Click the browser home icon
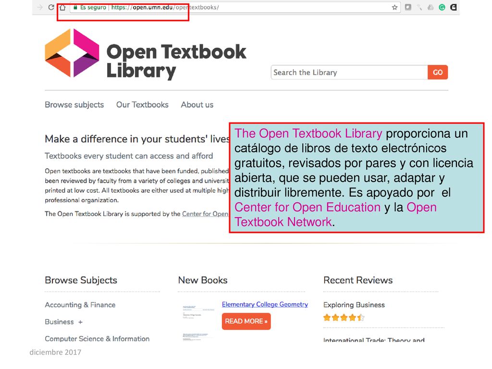Image resolution: width=492 pixels, height=369 pixels. coord(63,7)
